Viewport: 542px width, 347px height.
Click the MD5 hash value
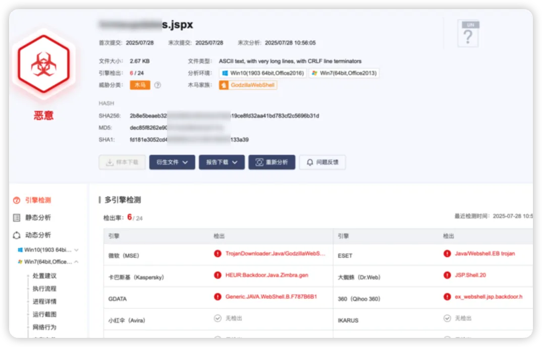[x=177, y=128]
